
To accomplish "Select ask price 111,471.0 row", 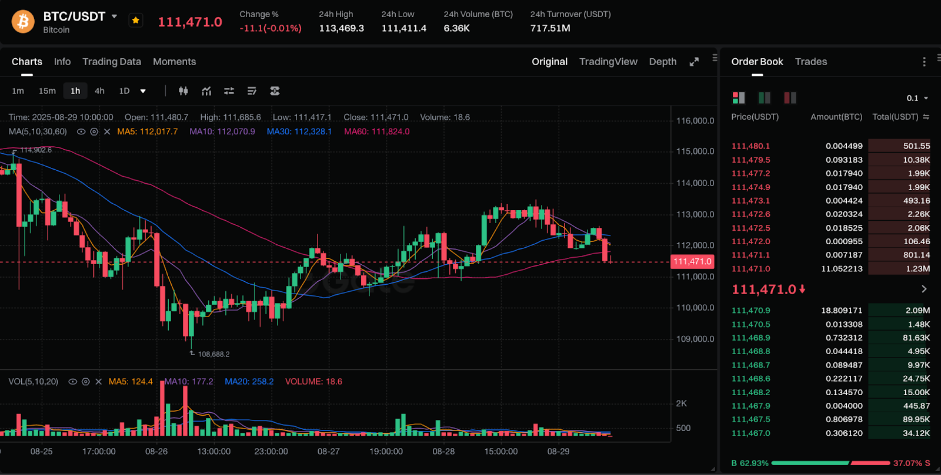I will (830, 269).
